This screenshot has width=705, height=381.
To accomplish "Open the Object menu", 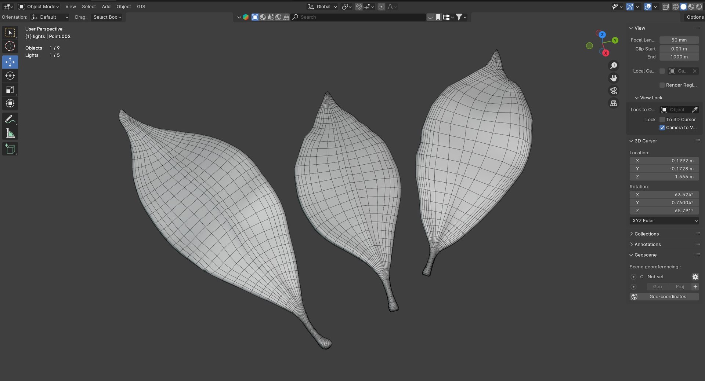I will pos(124,7).
